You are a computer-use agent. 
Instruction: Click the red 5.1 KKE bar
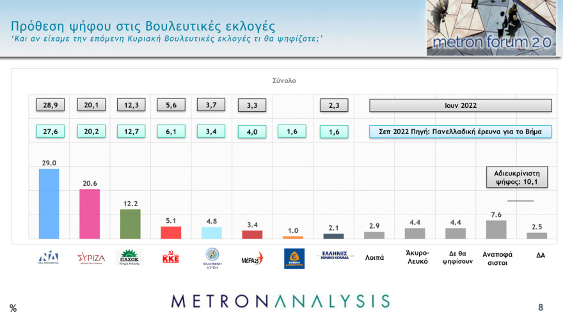(171, 232)
